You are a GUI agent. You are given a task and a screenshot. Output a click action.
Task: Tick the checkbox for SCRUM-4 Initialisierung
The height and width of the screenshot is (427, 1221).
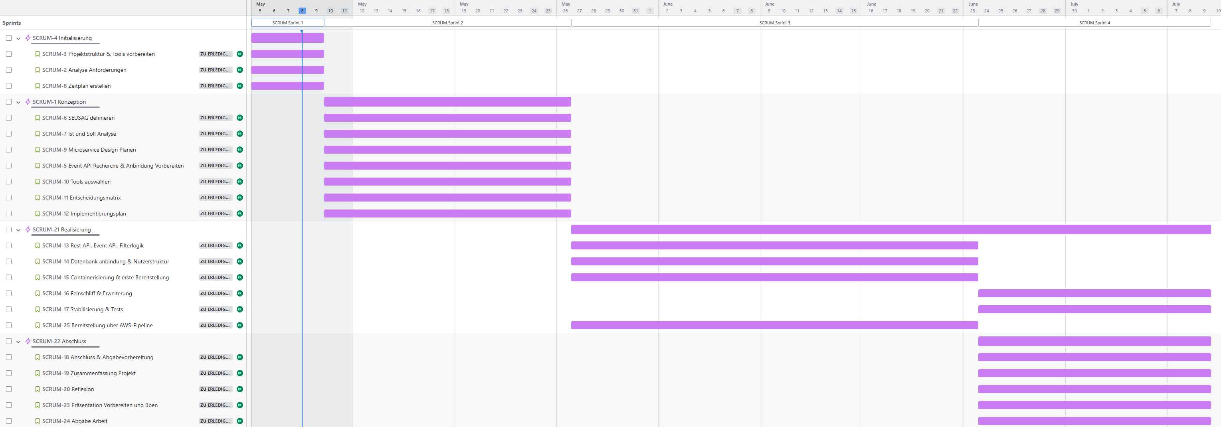click(x=8, y=38)
